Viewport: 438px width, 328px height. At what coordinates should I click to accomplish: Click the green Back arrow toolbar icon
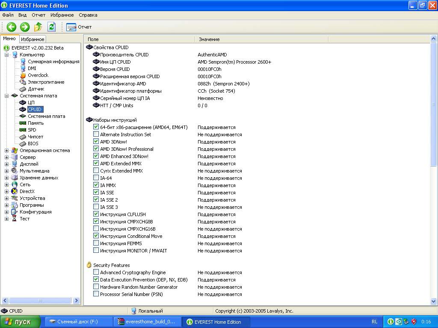(x=11, y=27)
